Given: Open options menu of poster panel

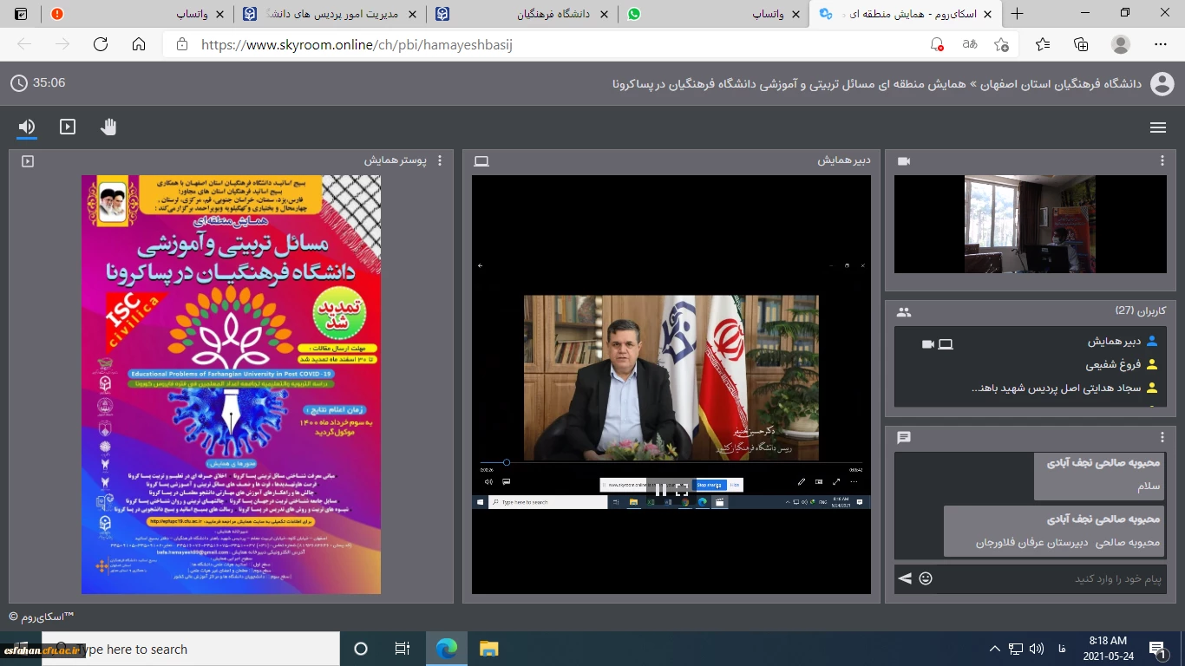Looking at the screenshot, I should (x=440, y=160).
